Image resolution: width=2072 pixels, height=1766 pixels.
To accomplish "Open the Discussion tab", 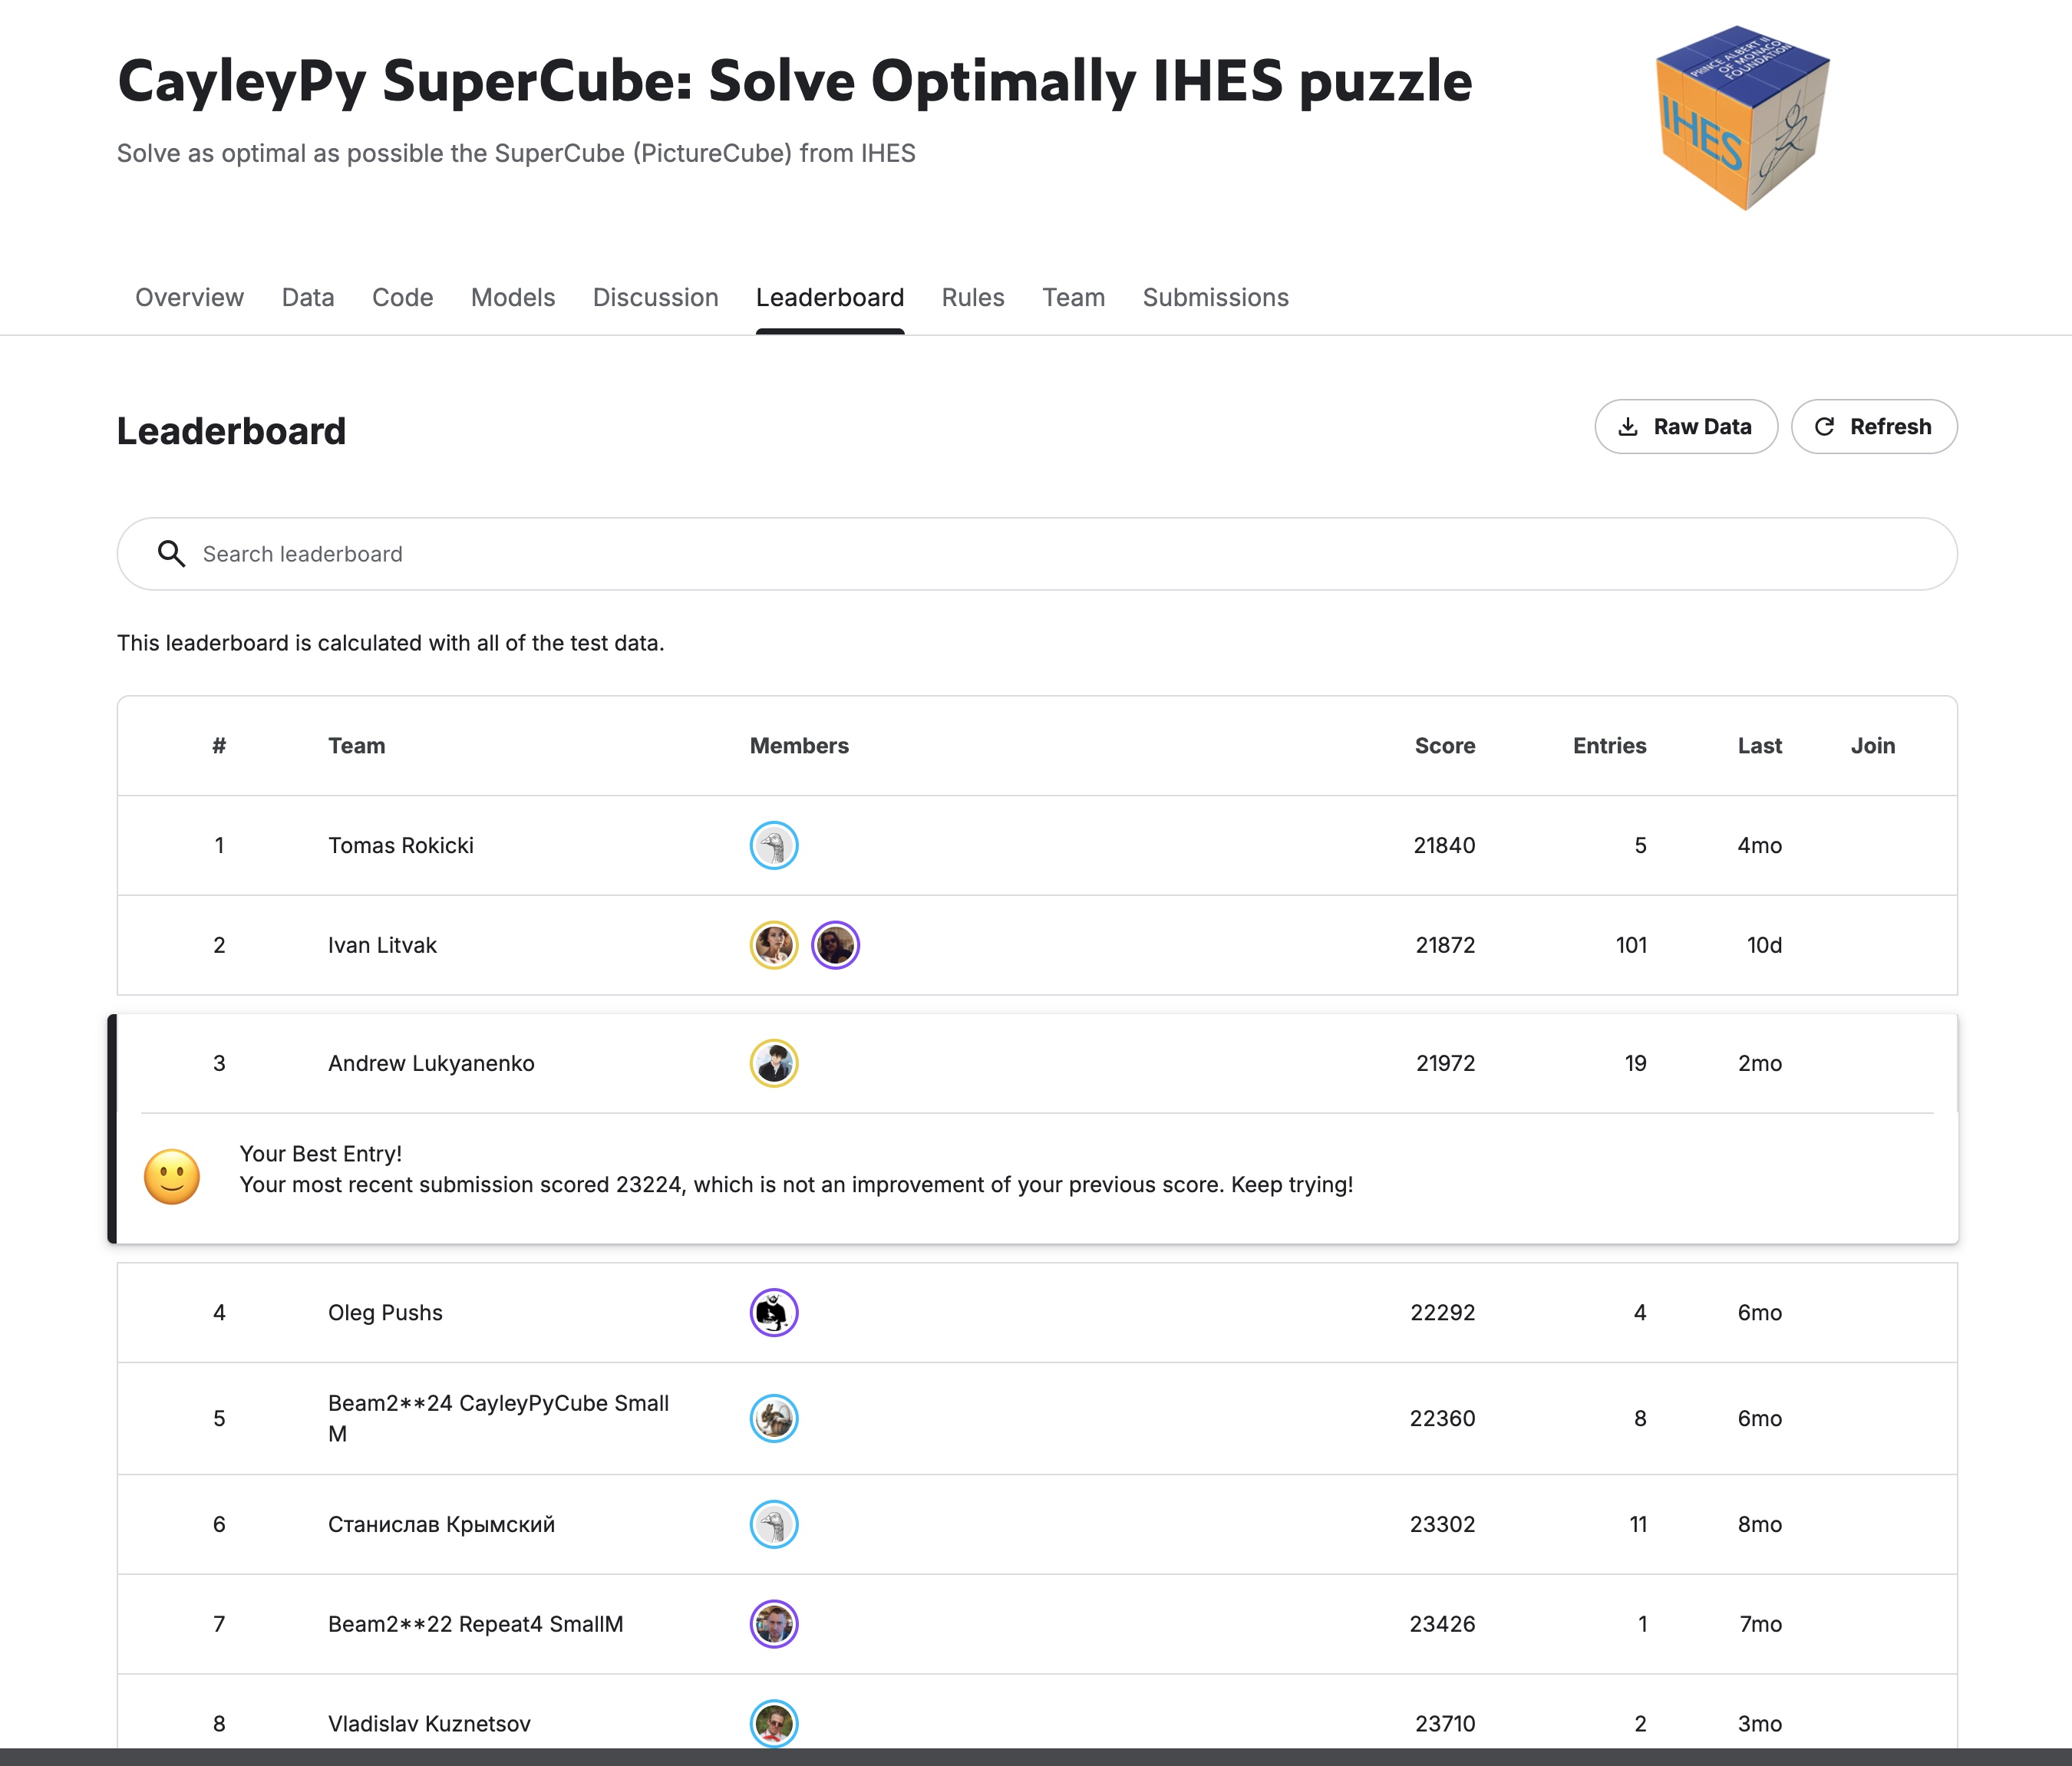I will pyautogui.click(x=656, y=298).
